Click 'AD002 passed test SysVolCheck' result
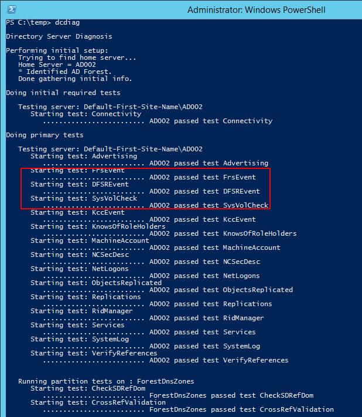This screenshot has height=417, width=362. (x=209, y=205)
